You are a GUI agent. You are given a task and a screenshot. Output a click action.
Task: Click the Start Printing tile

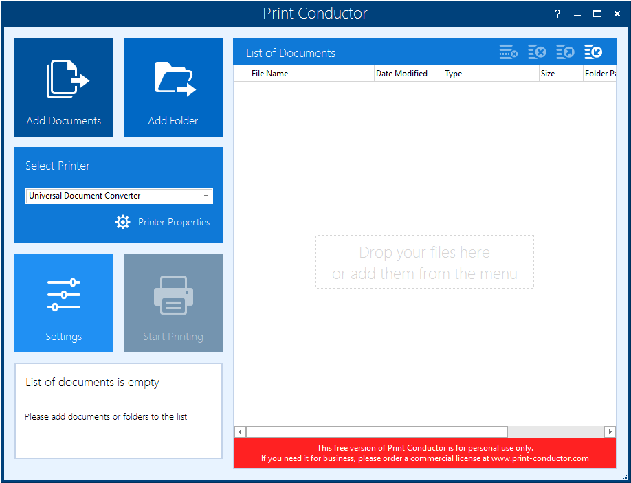[x=173, y=303]
